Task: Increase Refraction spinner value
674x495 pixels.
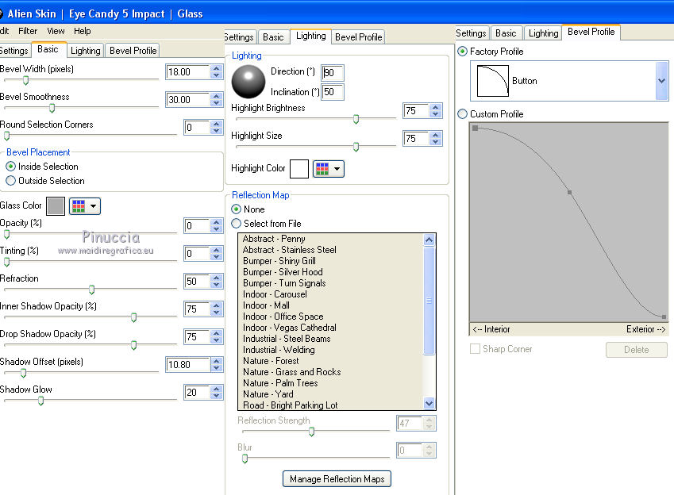Action: point(217,278)
